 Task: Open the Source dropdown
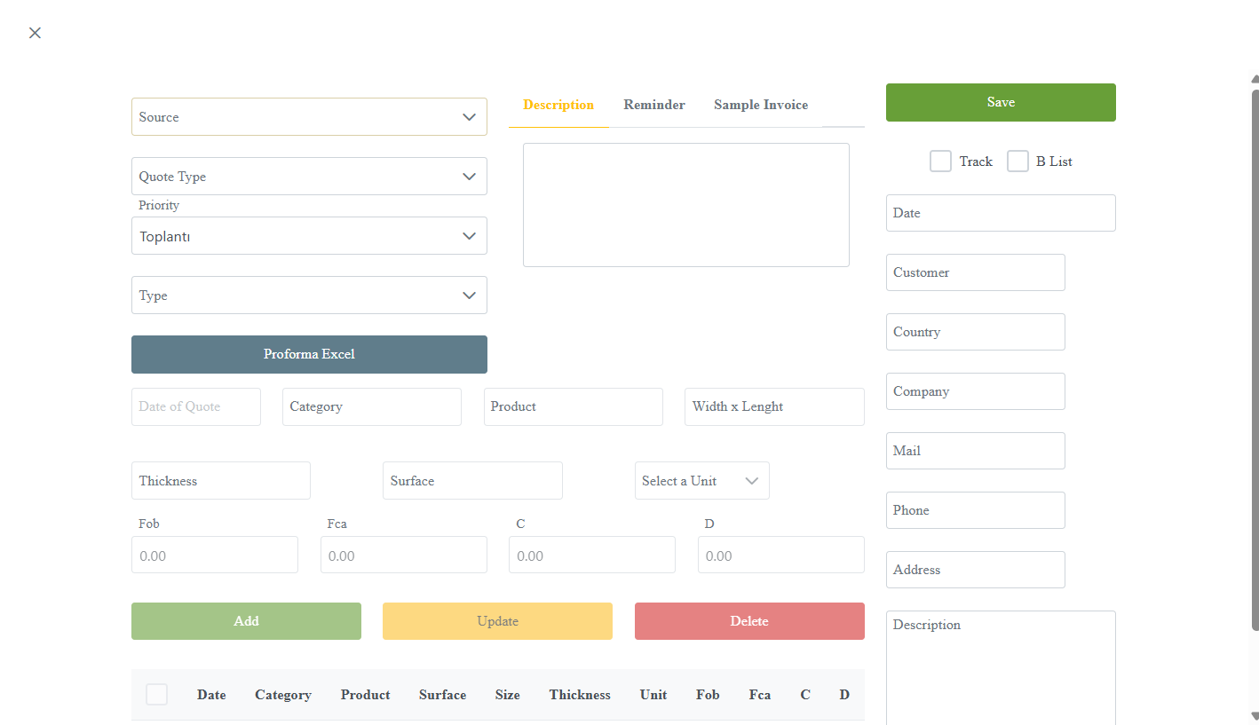[308, 117]
